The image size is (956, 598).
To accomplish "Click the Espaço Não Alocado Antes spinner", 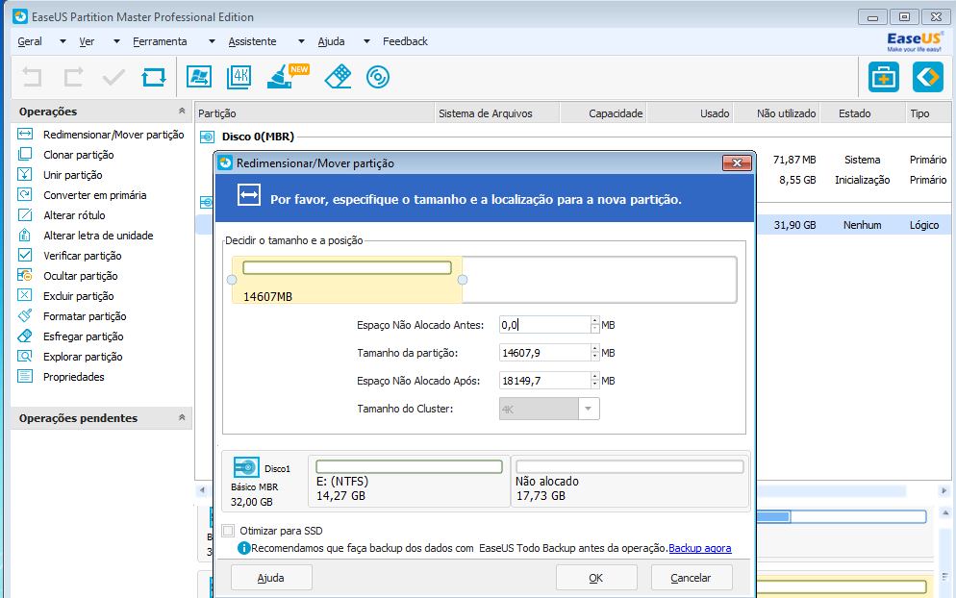I will point(595,325).
